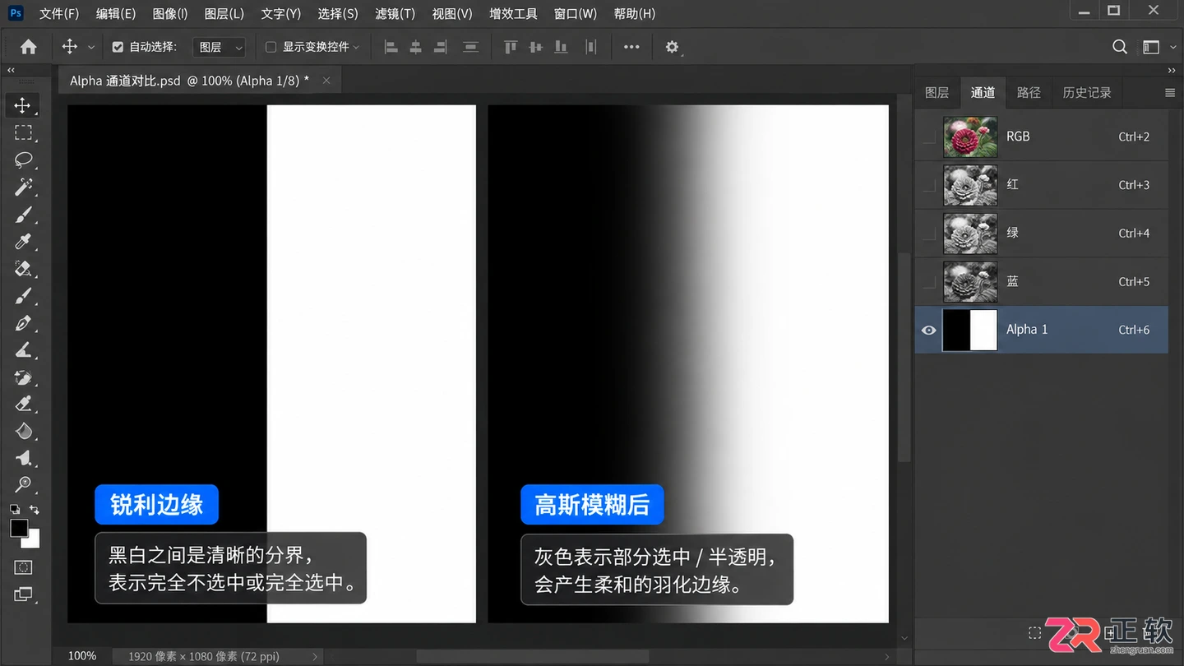Switch to the 历史记录 panel tab
Viewport: 1184px width, 666px height.
pos(1087,93)
